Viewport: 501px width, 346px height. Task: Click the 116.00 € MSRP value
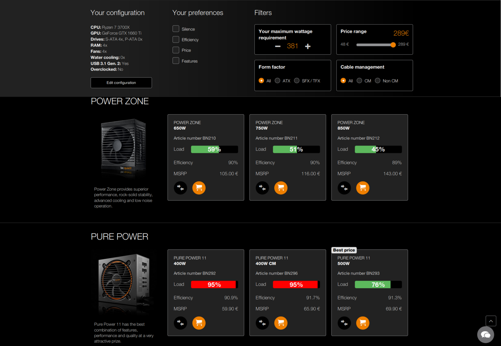(310, 174)
